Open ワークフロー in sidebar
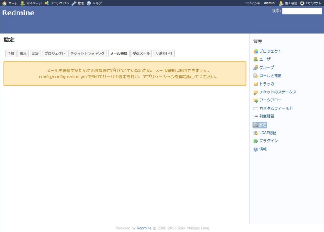 [270, 100]
